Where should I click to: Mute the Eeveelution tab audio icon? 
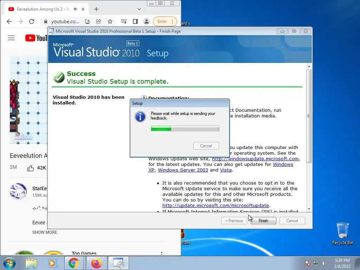[75, 9]
